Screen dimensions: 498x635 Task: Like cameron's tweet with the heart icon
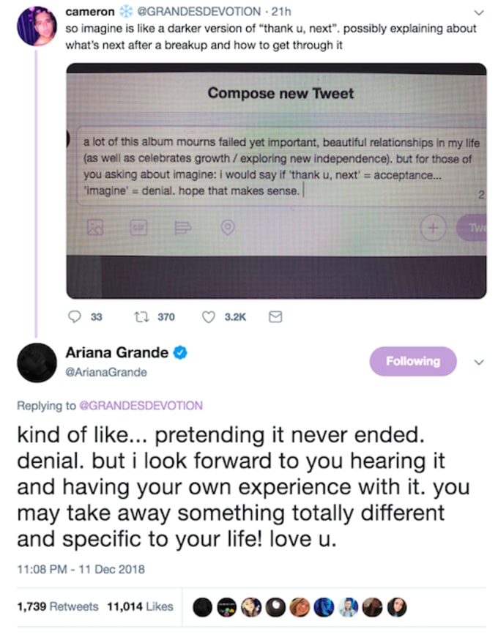pos(209,316)
